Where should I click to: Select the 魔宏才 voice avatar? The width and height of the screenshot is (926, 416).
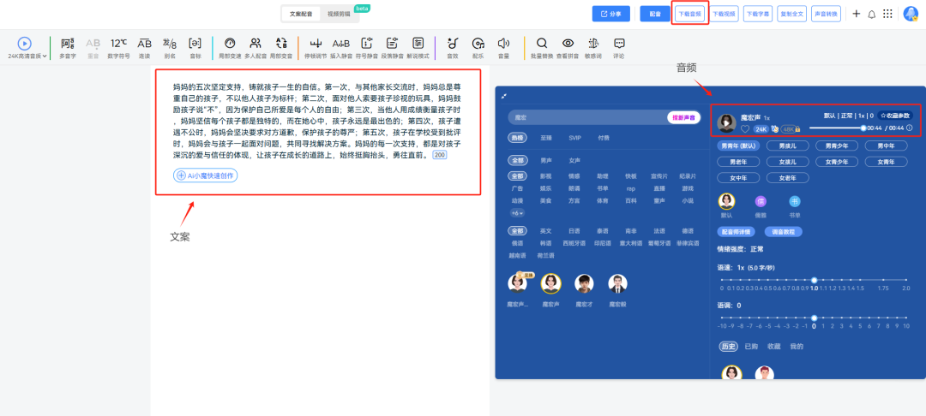[584, 283]
